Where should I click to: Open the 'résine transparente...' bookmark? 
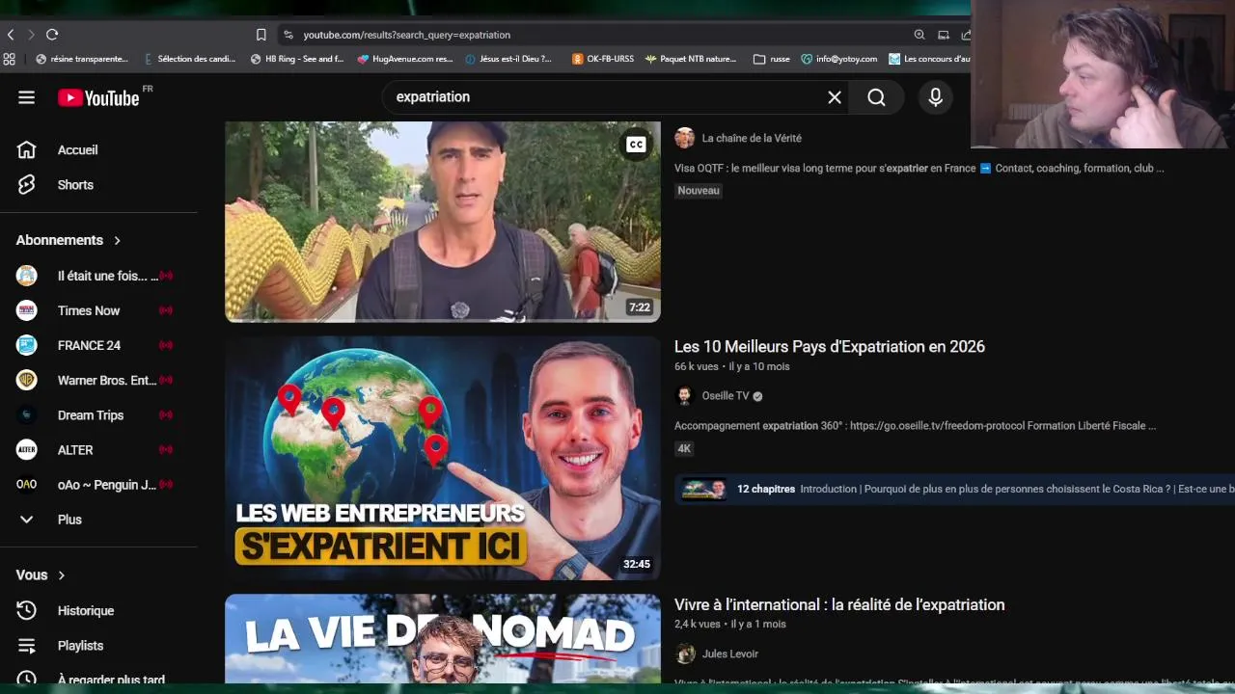[82, 59]
